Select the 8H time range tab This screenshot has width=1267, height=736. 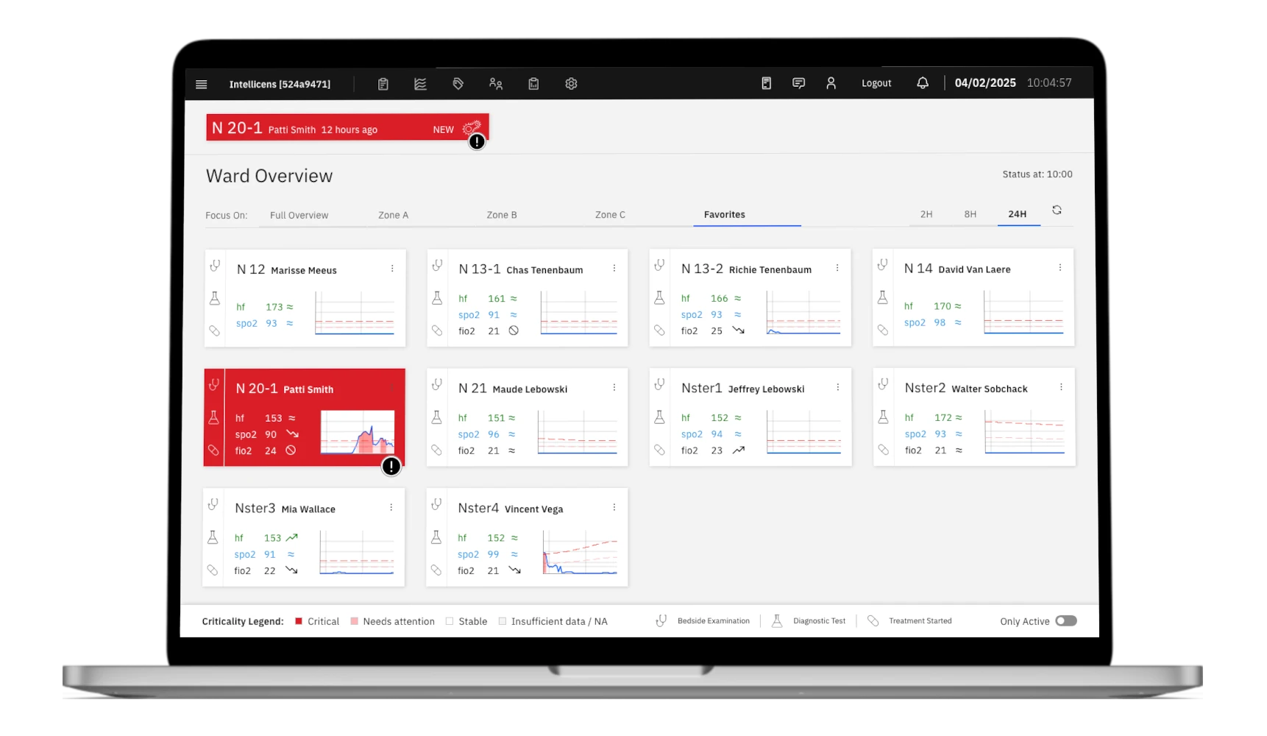(970, 214)
